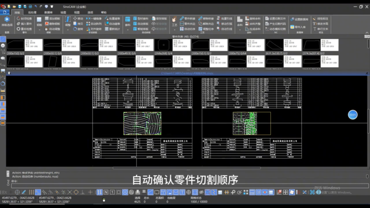Screen dimensions: 370x208
Task: Click the 修改字高 text height tool
Action: pyautogui.click(x=320, y=24)
